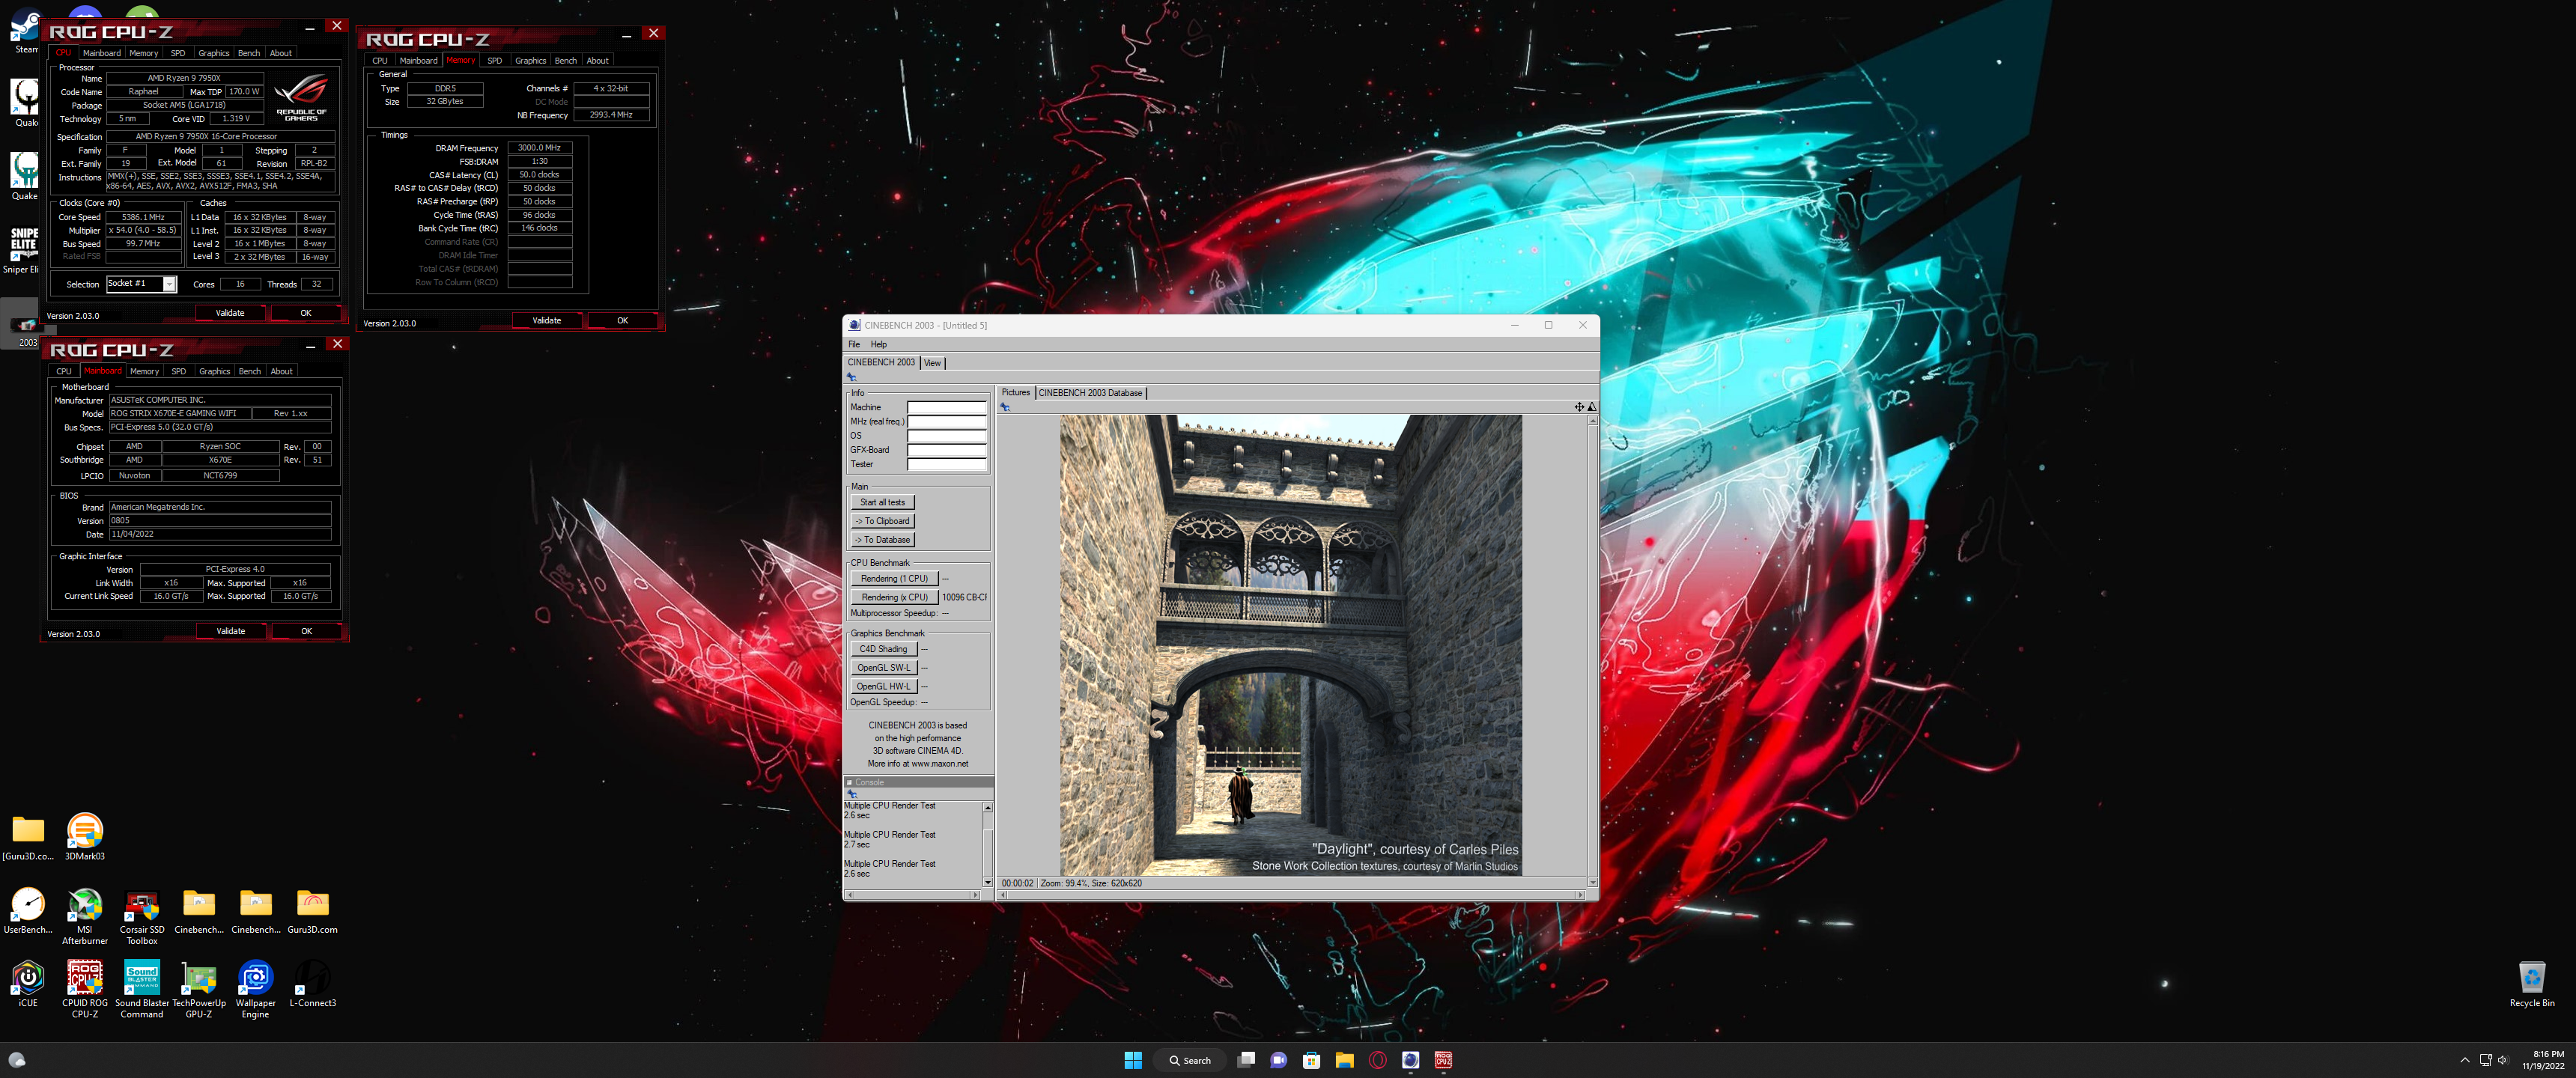Open the L-Connect3 desktop shortcut
Image resolution: width=2576 pixels, height=1078 pixels.
313,983
